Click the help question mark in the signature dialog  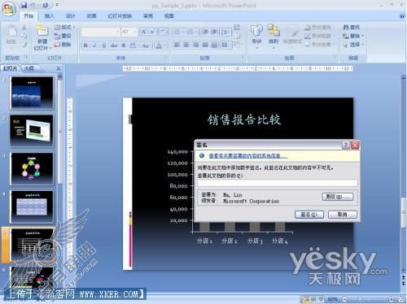click(x=345, y=145)
